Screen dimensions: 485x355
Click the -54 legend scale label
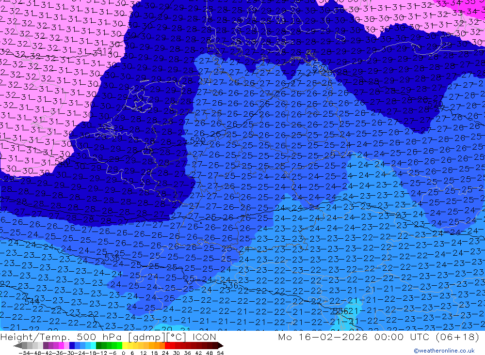[24, 353]
